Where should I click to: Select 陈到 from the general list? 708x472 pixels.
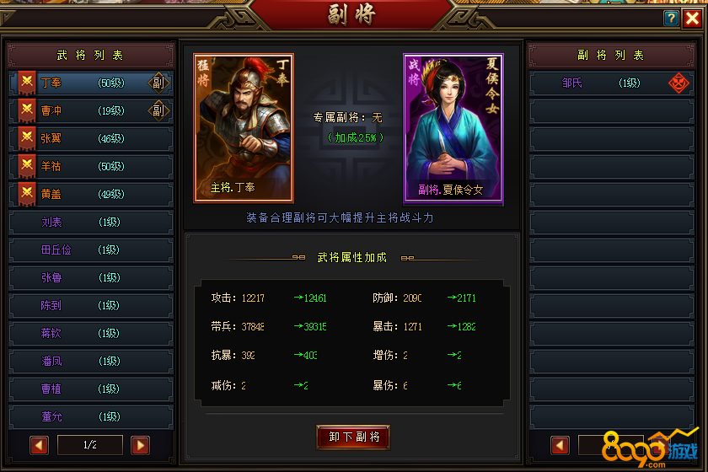point(91,306)
